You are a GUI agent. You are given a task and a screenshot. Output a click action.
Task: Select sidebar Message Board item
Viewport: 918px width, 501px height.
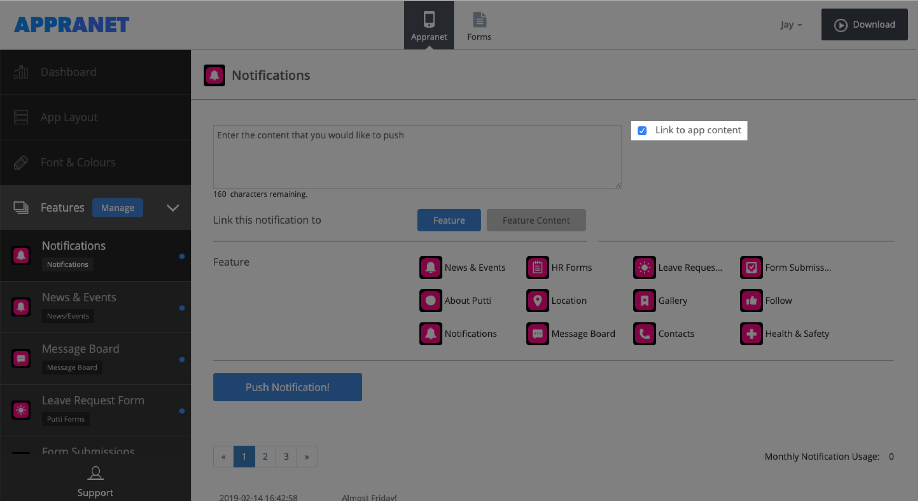(x=95, y=359)
